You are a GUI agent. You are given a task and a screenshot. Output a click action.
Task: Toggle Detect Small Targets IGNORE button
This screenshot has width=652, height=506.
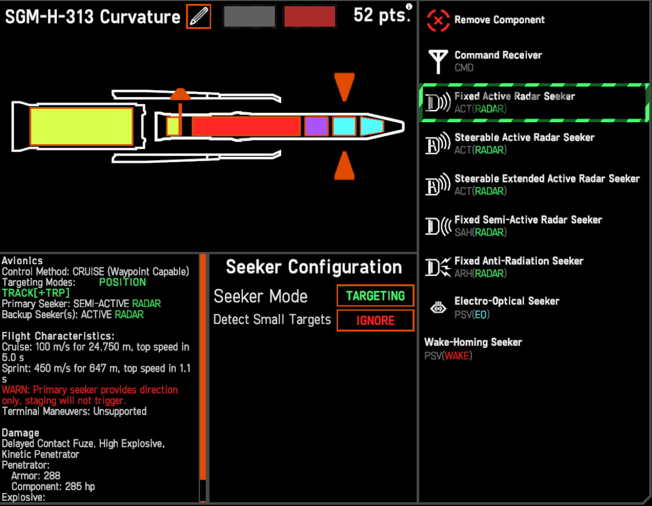375,320
